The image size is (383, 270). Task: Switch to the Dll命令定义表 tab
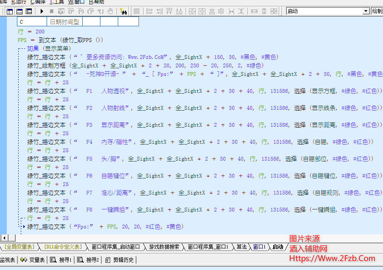click(x=62, y=247)
